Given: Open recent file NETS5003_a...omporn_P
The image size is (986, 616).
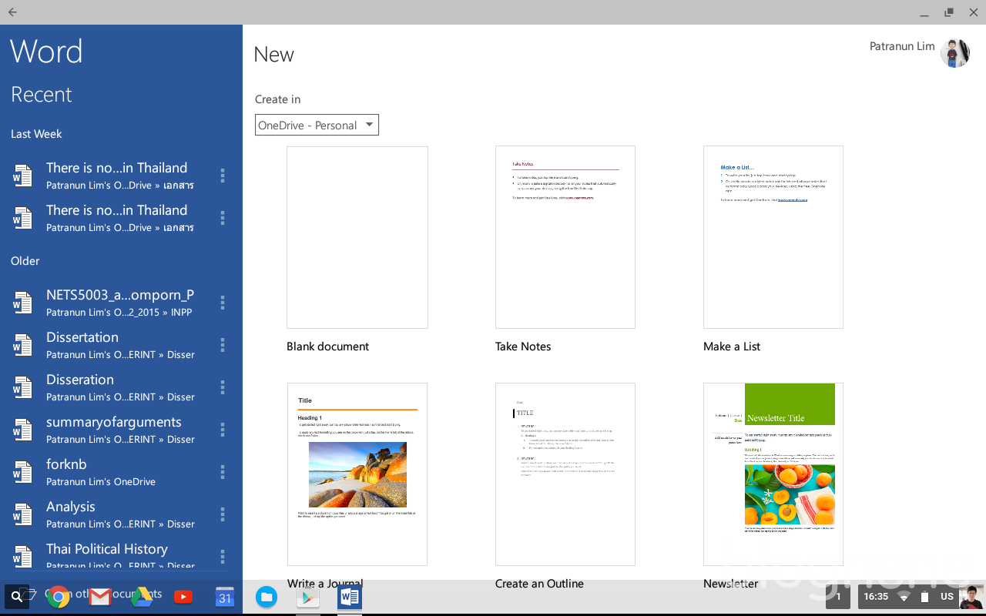Looking at the screenshot, I should coord(120,303).
